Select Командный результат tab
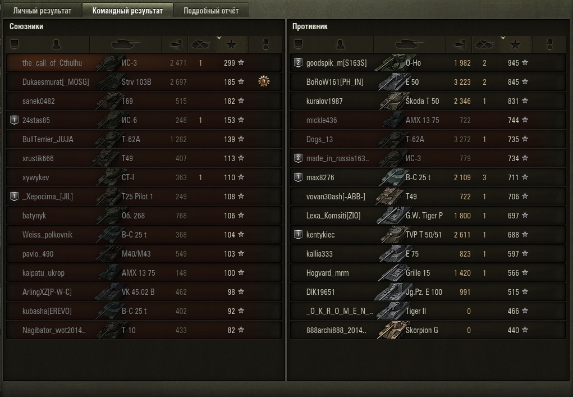Image resolution: width=573 pixels, height=397 pixels. tap(127, 11)
